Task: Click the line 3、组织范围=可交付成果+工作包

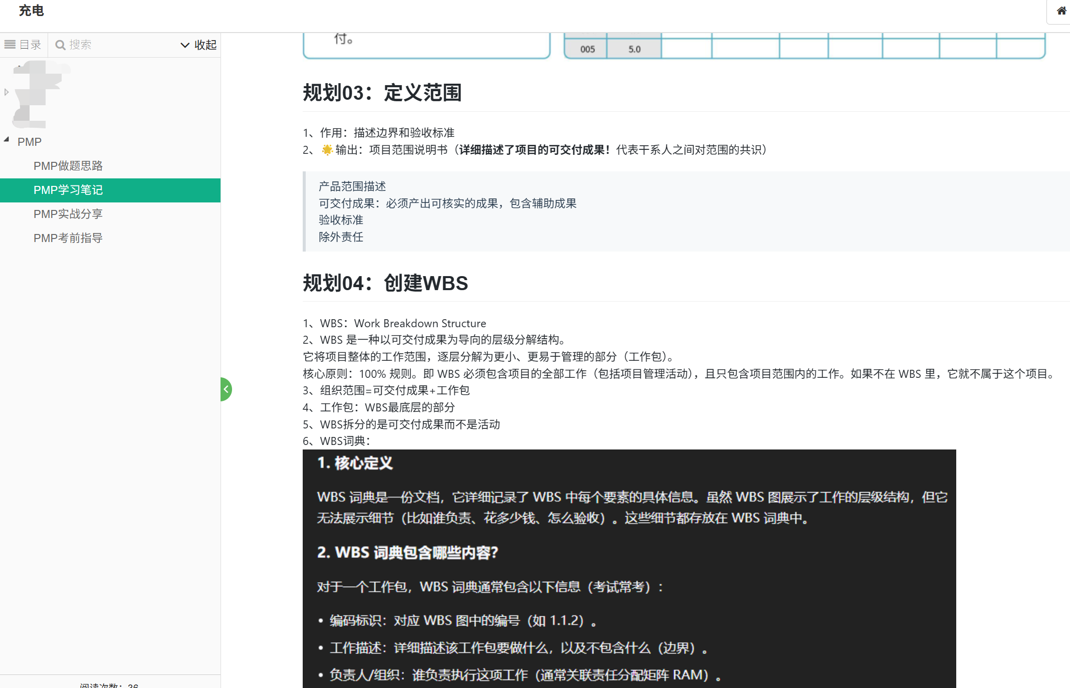Action: 386,390
